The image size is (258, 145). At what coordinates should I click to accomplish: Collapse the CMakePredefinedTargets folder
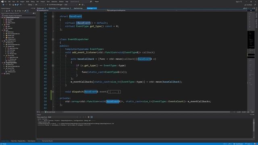point(2,17)
